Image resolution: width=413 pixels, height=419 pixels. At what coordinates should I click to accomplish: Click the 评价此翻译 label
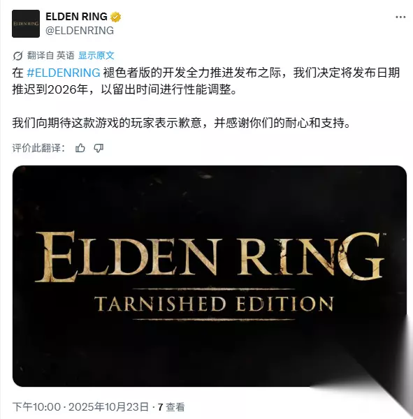(38, 148)
